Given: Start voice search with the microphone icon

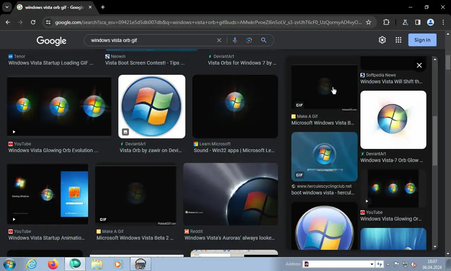Looking at the screenshot, I should tap(235, 40).
